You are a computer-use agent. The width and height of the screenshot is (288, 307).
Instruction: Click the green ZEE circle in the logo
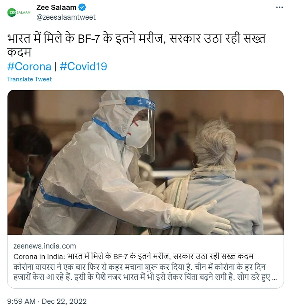tap(12, 12)
